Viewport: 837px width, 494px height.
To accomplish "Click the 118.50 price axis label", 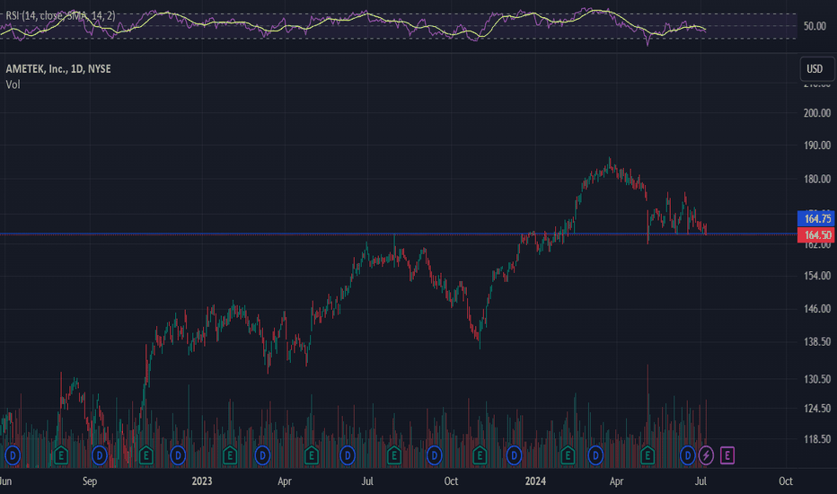I will pyautogui.click(x=816, y=439).
